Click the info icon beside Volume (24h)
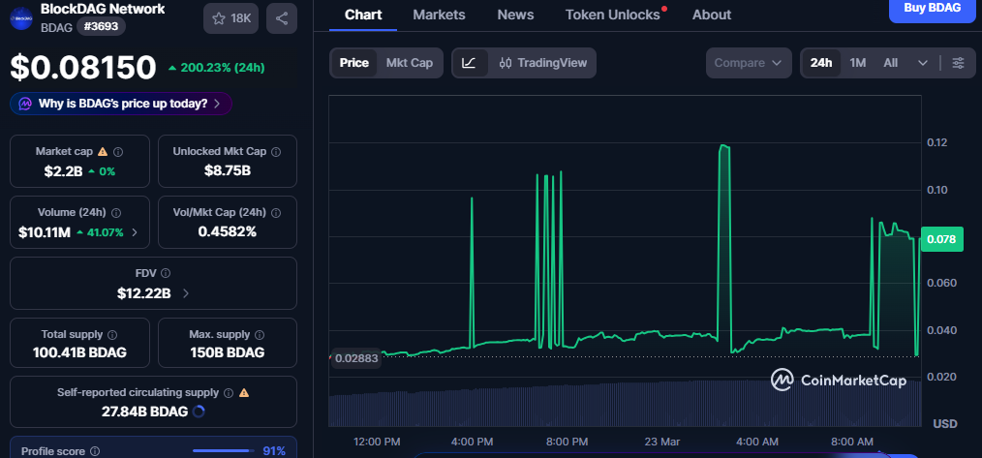Image resolution: width=982 pixels, height=458 pixels. tap(116, 212)
